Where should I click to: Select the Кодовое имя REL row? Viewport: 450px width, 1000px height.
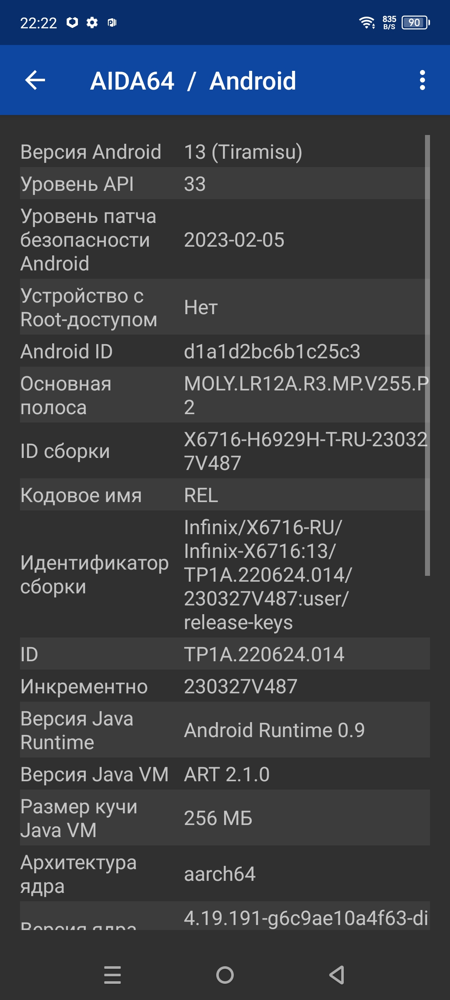point(225,495)
